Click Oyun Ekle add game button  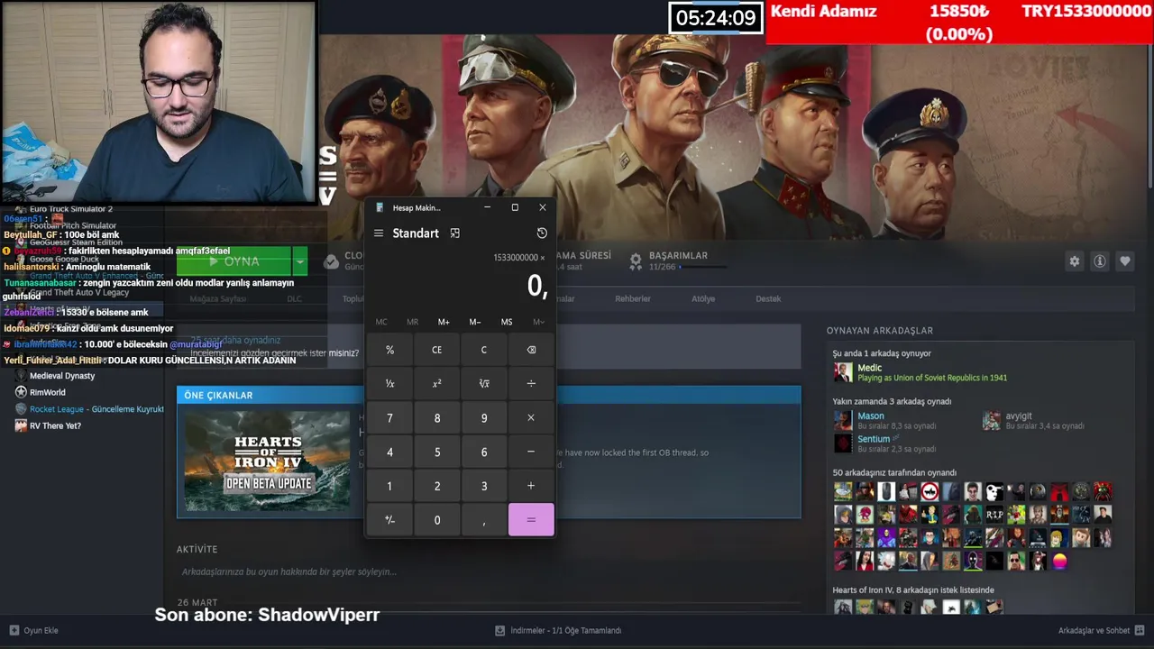pyautogui.click(x=34, y=630)
